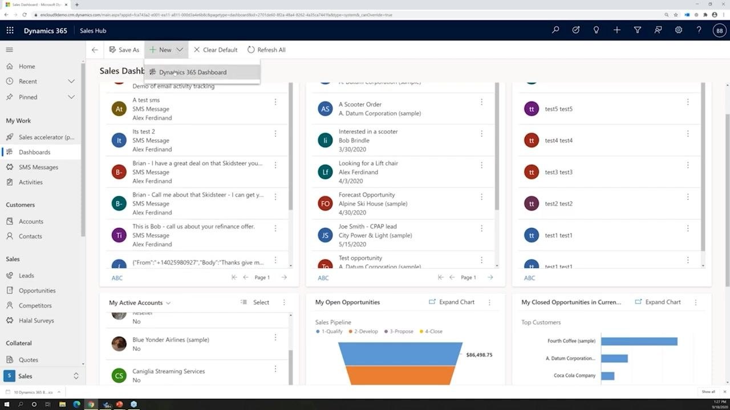Open more commands for My Active Accounts
This screenshot has width=730, height=410.
pyautogui.click(x=284, y=302)
